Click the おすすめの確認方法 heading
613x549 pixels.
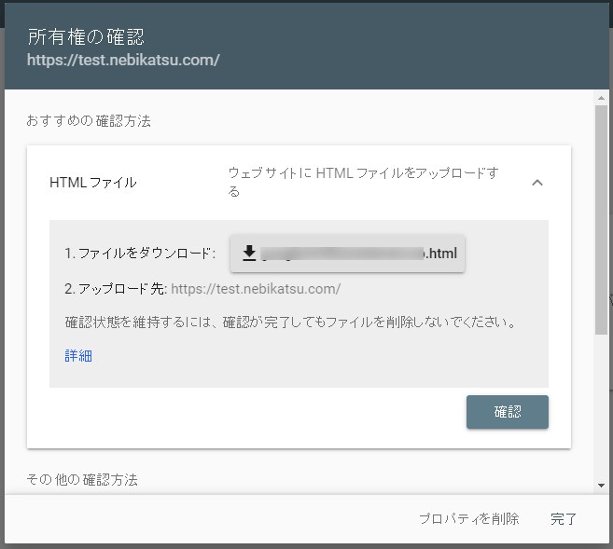89,121
